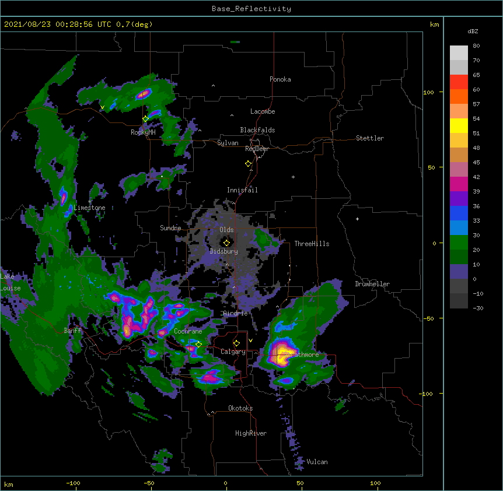Viewport: 503px width, 491px height.
Task: Click the Innisfail label
Action: (242, 190)
